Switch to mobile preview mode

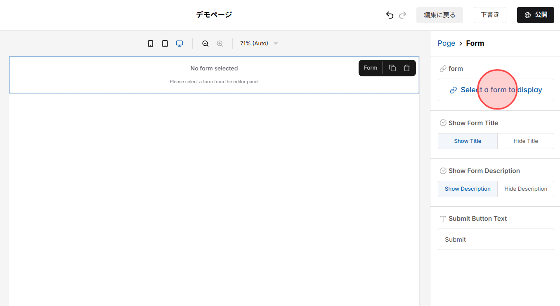tap(150, 43)
